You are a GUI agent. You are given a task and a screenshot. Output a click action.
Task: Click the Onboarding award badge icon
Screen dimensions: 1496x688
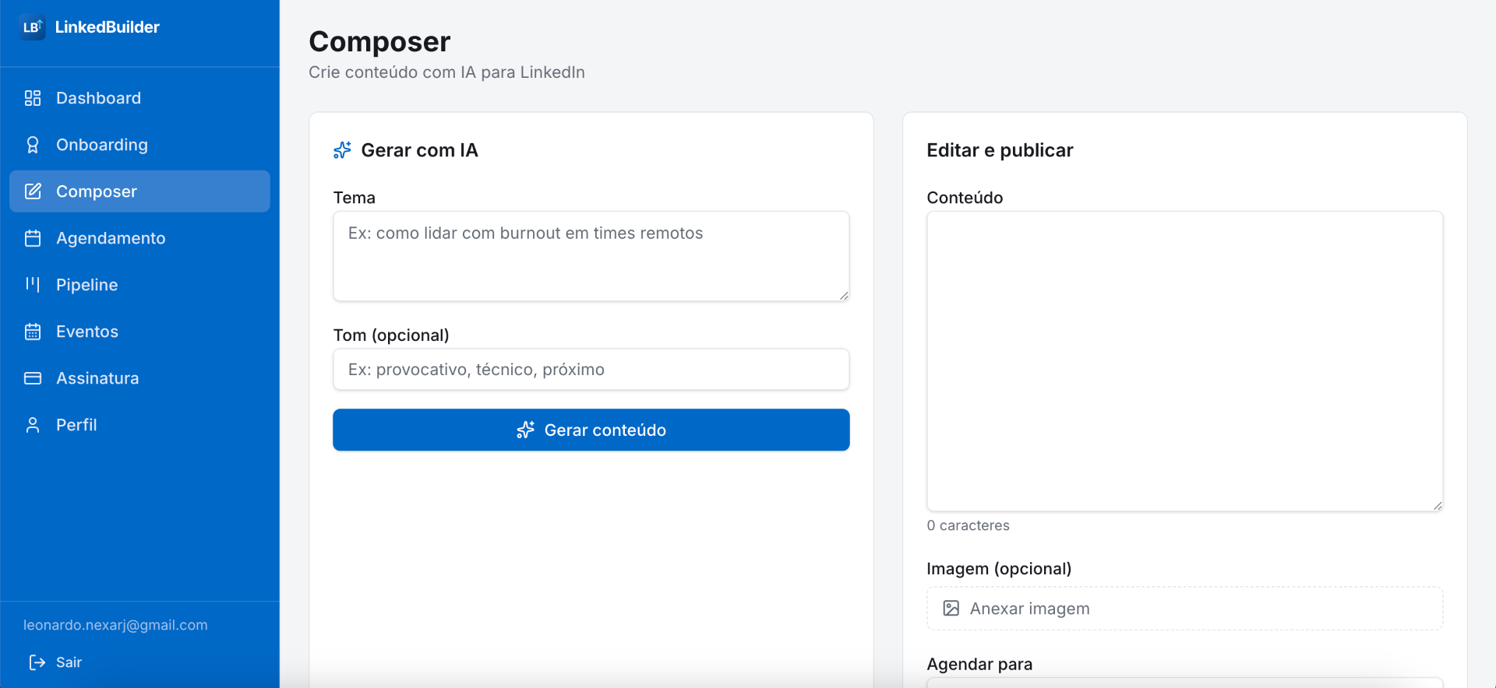33,145
